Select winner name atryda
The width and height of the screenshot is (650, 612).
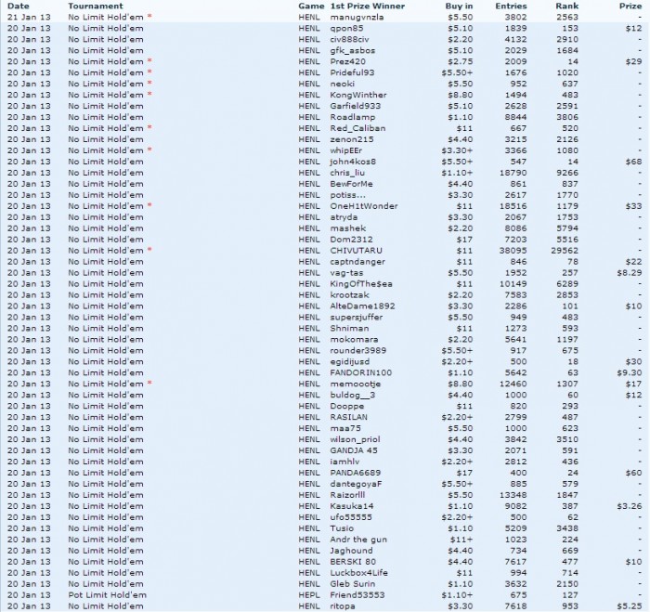tap(344, 217)
